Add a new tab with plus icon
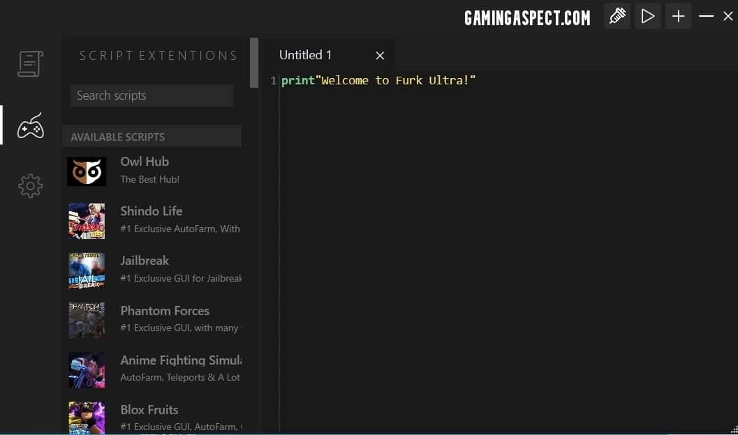 click(x=678, y=16)
